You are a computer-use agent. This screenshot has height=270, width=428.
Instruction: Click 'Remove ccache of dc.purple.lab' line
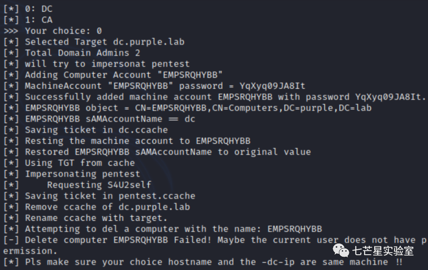(x=96, y=207)
